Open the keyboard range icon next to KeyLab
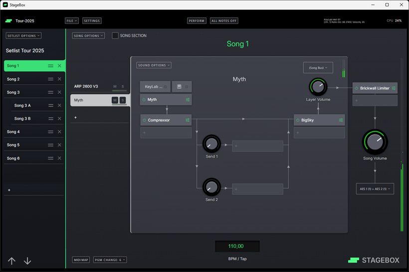The height and width of the screenshot is (272, 409). coord(179,87)
